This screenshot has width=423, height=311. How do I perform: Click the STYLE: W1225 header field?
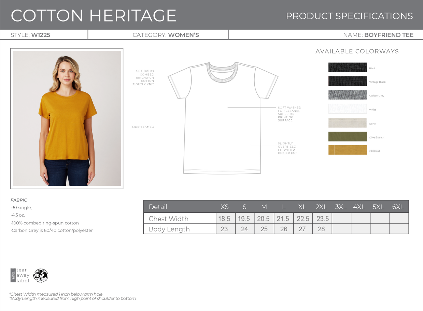[30, 35]
